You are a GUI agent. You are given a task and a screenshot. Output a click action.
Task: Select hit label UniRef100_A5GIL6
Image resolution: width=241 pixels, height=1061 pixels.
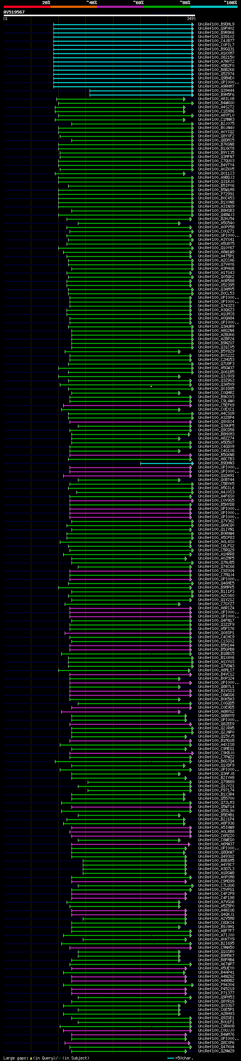coord(216,488)
